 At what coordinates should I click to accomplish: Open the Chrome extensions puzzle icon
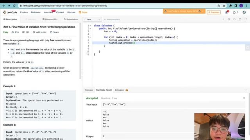pos(230,5)
